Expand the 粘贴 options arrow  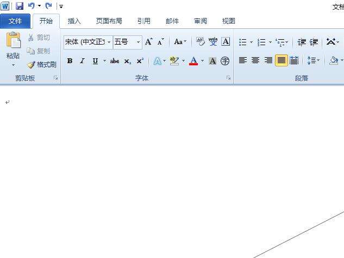(x=13, y=65)
